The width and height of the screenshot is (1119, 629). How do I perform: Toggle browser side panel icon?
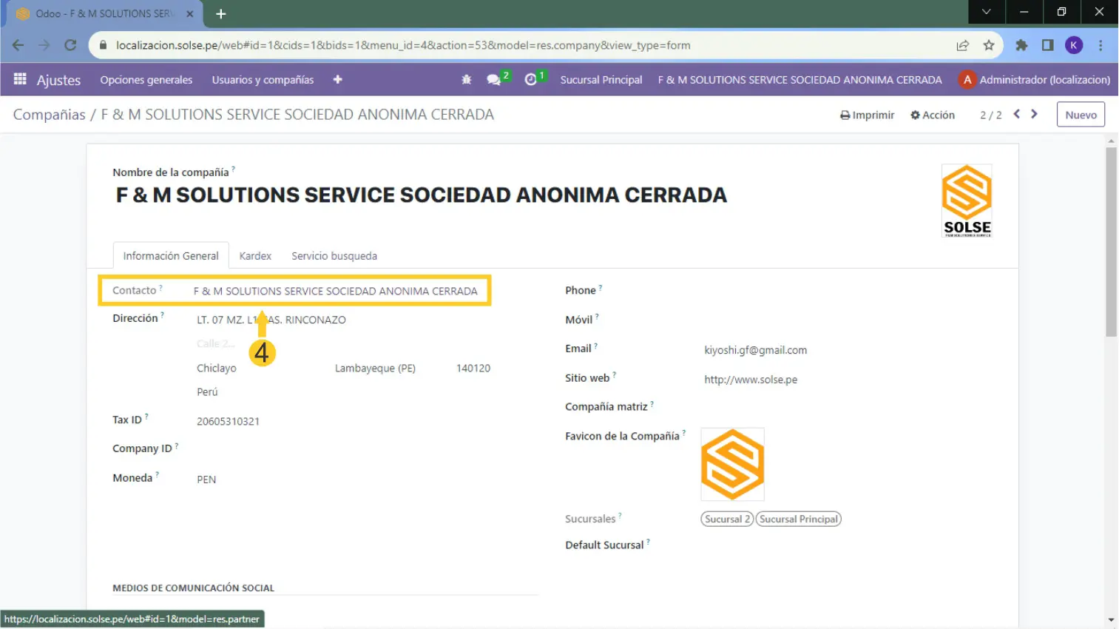(1047, 45)
